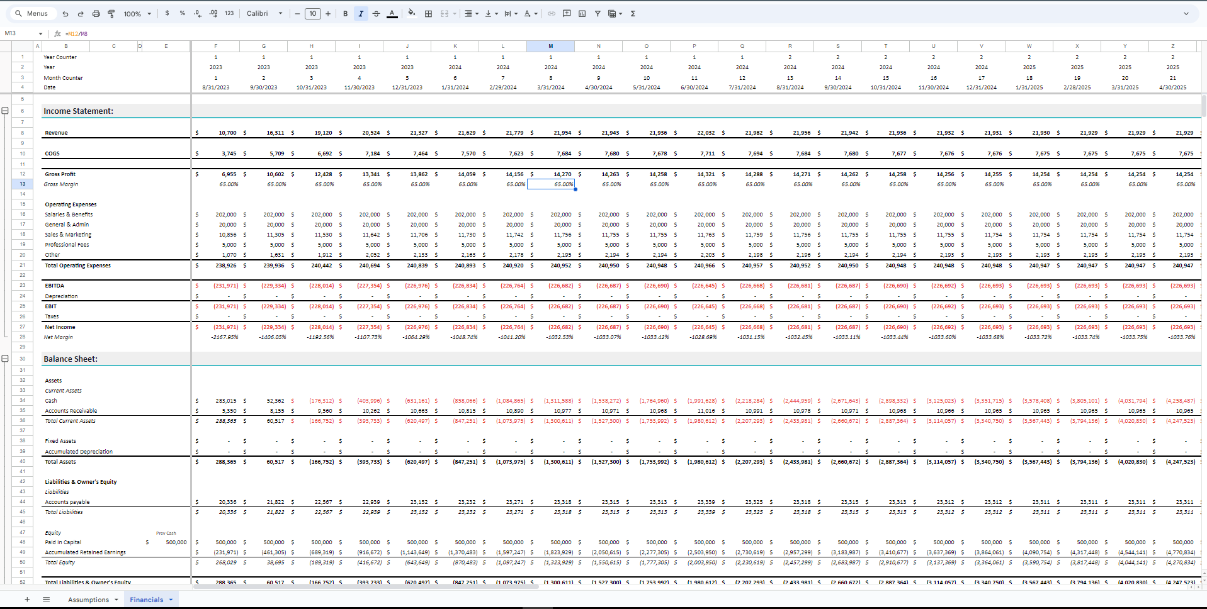The width and height of the screenshot is (1207, 609).
Task: Toggle Italic formatting
Action: [x=361, y=13]
